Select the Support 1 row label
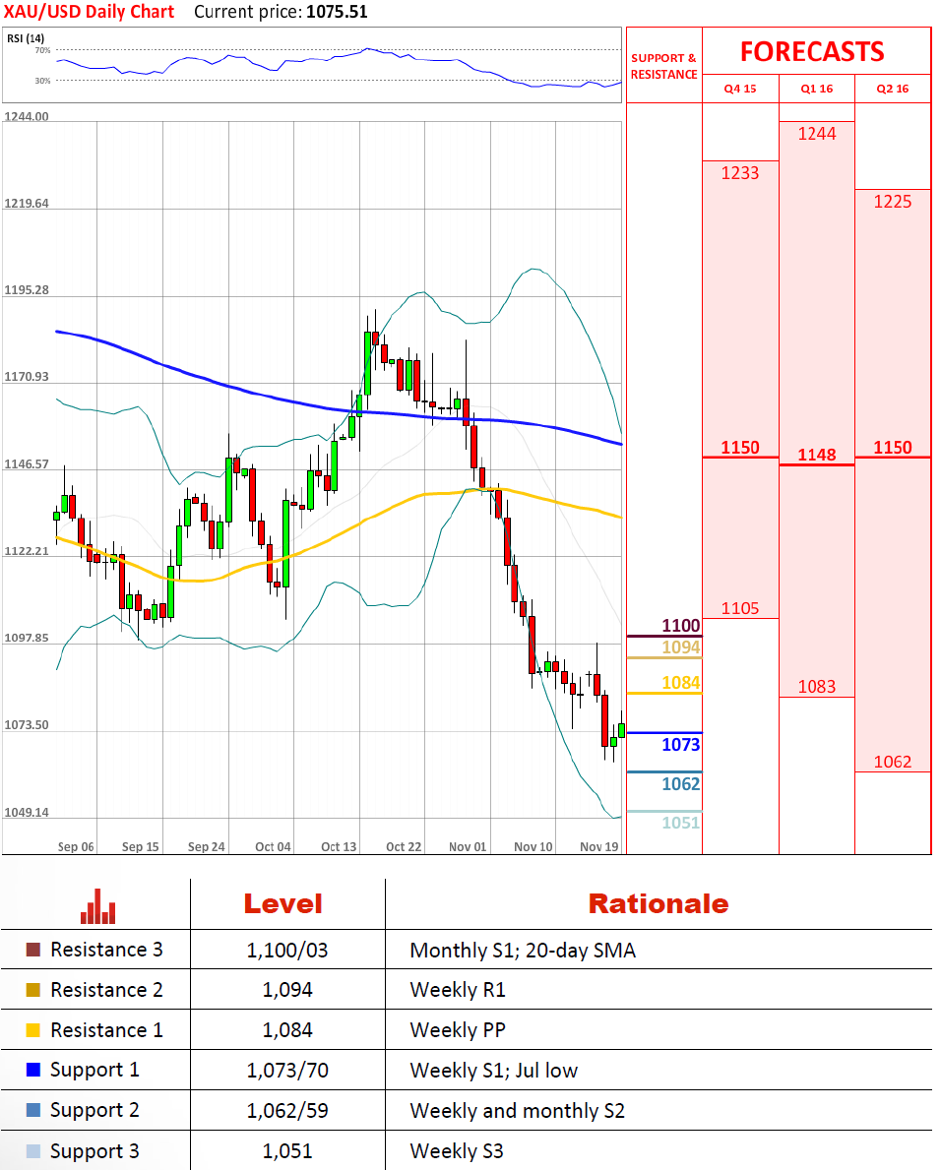The image size is (941, 1170). [94, 1070]
